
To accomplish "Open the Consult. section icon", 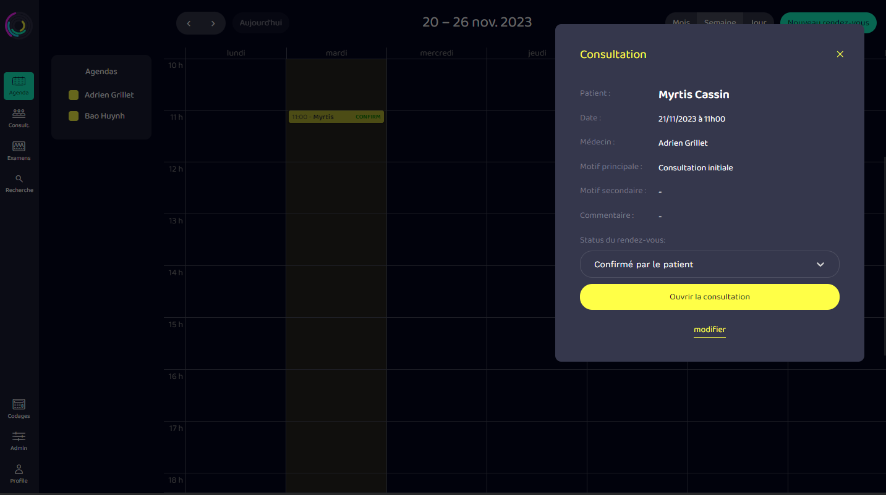I will click(19, 114).
